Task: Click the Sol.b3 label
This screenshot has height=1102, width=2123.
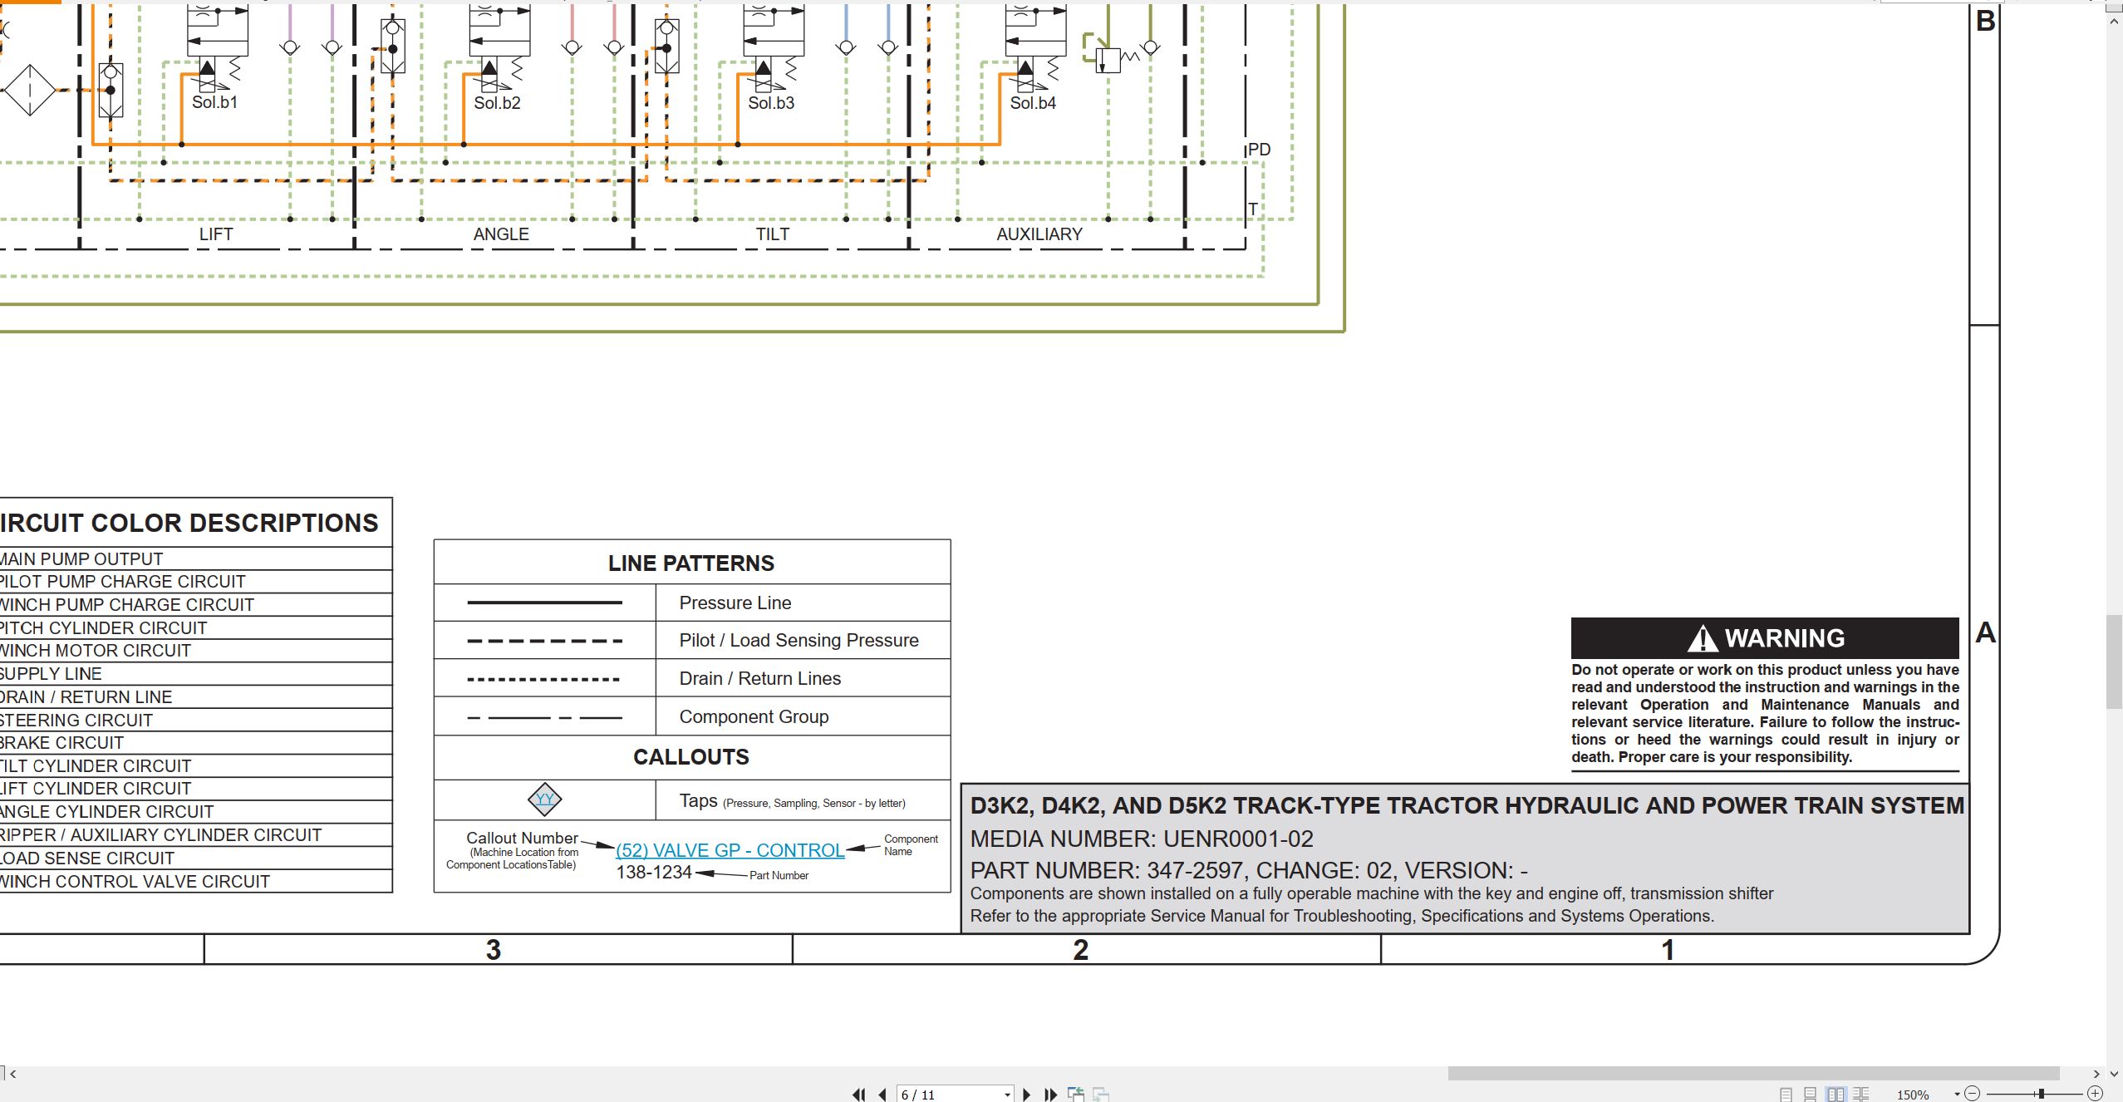Action: point(771,103)
